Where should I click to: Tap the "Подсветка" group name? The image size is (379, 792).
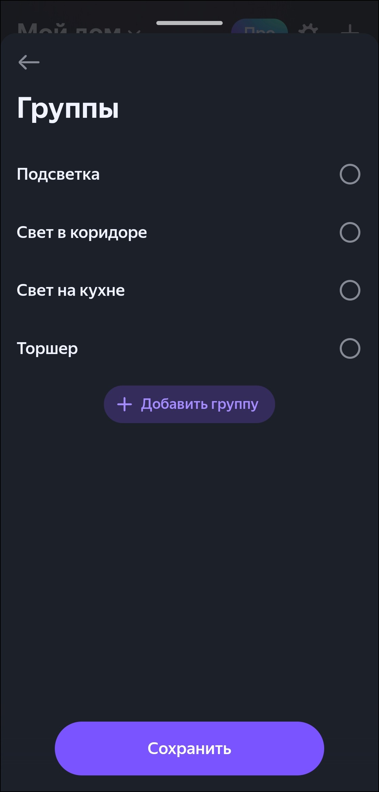pyautogui.click(x=58, y=174)
